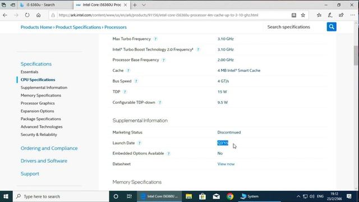Show help for Cache
The image size is (359, 202).
click(x=128, y=71)
